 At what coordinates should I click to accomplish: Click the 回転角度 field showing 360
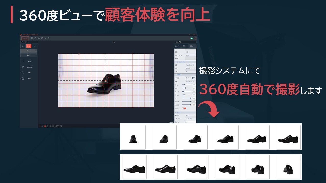(190, 122)
